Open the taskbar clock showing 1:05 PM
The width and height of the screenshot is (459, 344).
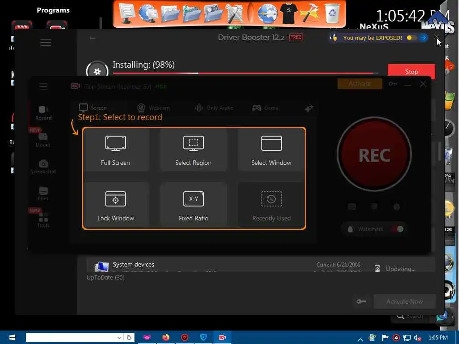click(438, 338)
